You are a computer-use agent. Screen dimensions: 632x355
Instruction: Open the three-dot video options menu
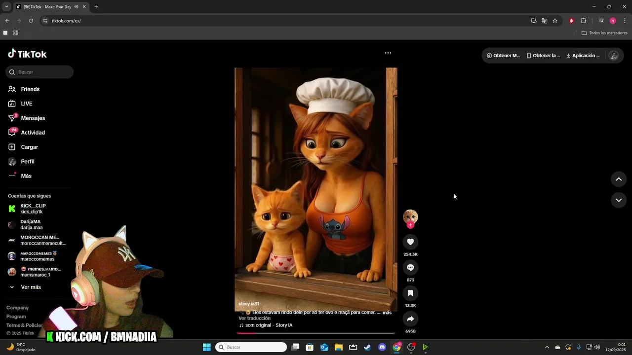tap(388, 53)
